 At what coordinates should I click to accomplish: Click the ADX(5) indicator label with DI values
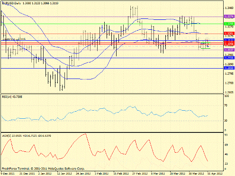coord(27,136)
